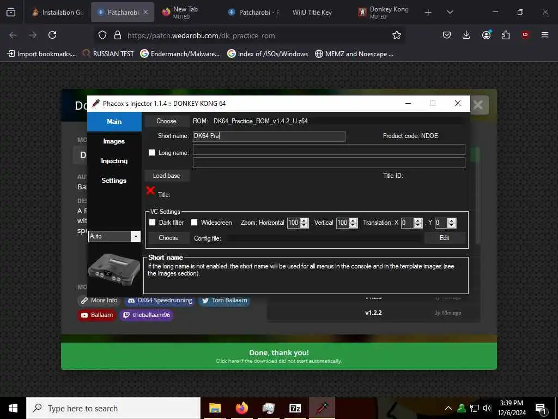
Task: Click the site security padlock icon
Action: [x=118, y=35]
